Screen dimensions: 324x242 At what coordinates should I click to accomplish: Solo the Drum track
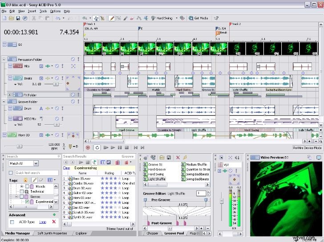(x=62, y=108)
